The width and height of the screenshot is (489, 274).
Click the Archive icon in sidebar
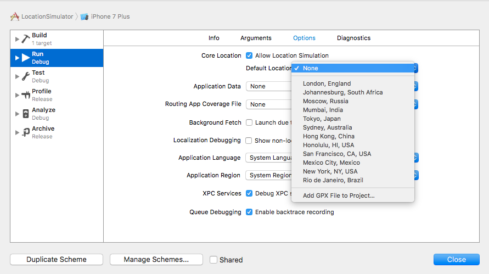coord(26,132)
